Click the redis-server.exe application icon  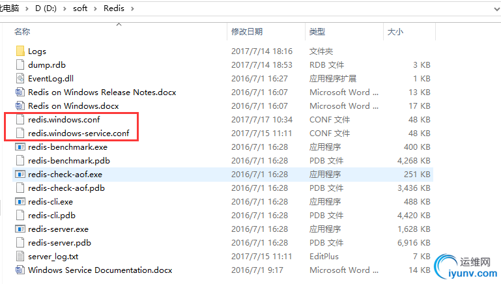coord(20,229)
